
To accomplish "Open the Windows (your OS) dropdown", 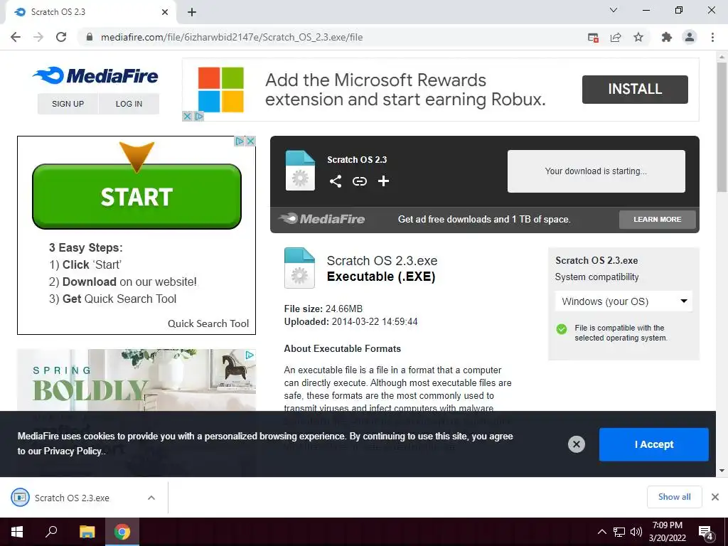I will tap(623, 301).
